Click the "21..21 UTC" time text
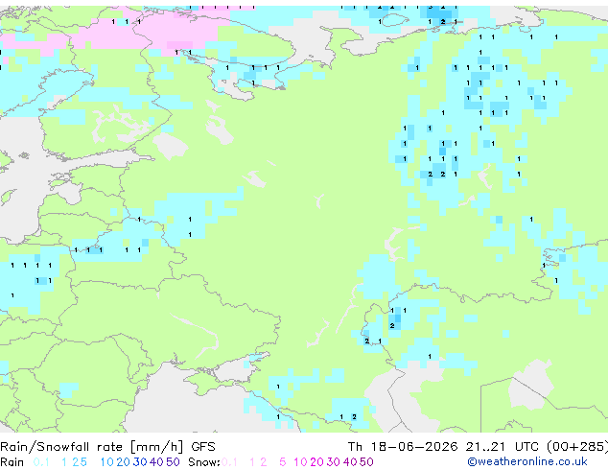 pos(503,447)
